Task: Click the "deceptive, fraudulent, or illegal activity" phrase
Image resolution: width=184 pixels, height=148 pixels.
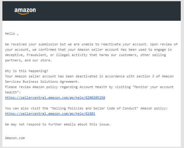Action: tap(46, 55)
